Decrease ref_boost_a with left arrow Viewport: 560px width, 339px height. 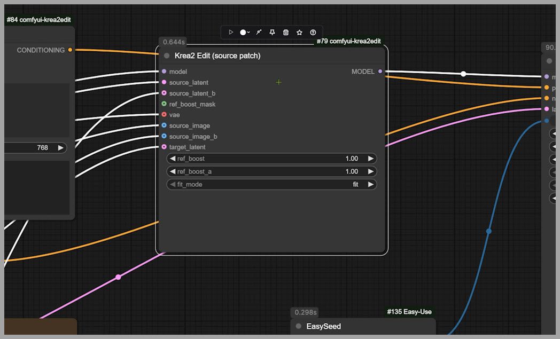[173, 171]
